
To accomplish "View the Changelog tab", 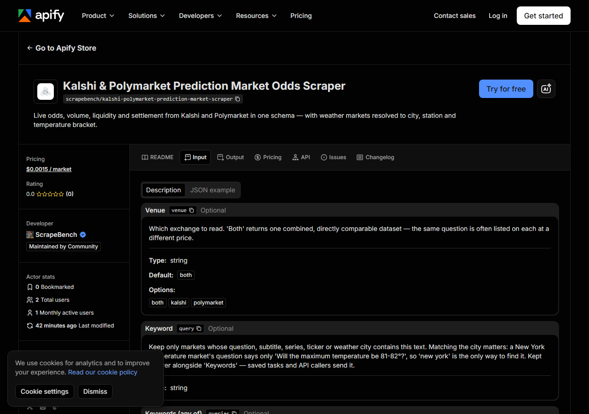I will pos(375,157).
